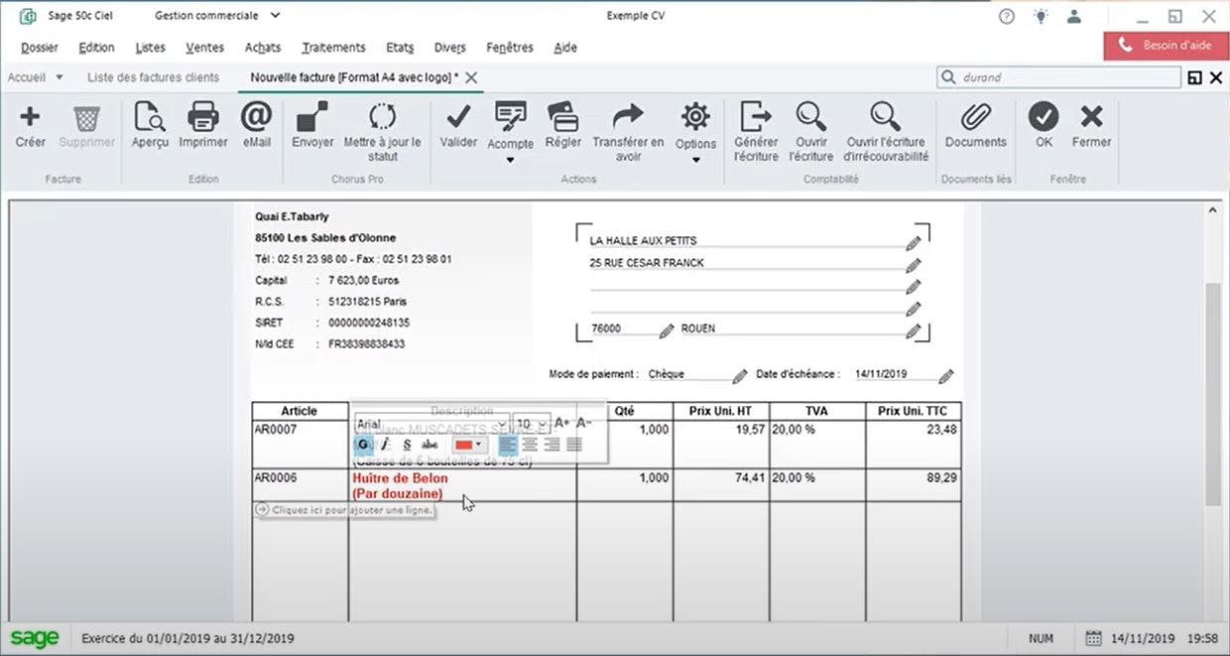
Task: Click the Supprimer trash icon
Action: click(87, 118)
